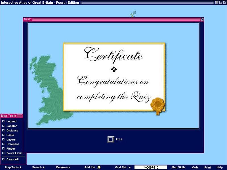This screenshot has height=170, width=227.
Task: Click the grid reference field VC697410
Action: click(x=151, y=167)
